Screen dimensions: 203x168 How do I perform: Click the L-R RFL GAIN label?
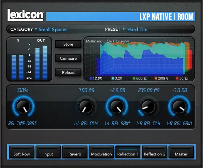pos(180,123)
